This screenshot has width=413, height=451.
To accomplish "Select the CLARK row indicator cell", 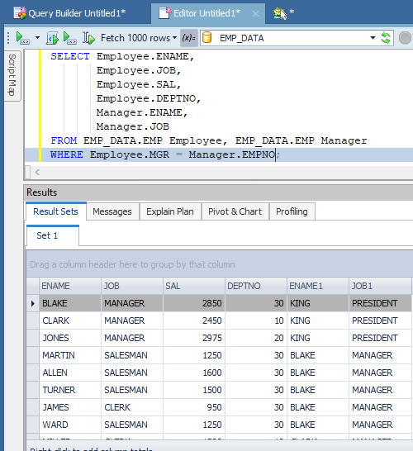I will [x=33, y=320].
